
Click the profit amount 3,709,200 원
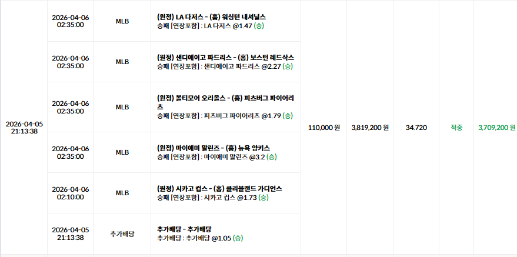[496, 128]
